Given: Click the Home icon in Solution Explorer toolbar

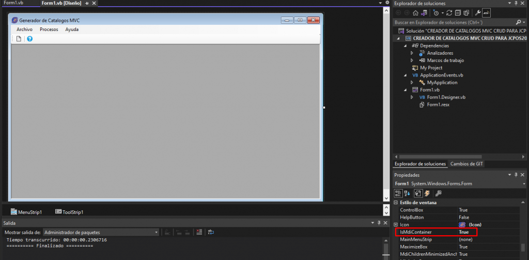Looking at the screenshot, I should (x=415, y=13).
